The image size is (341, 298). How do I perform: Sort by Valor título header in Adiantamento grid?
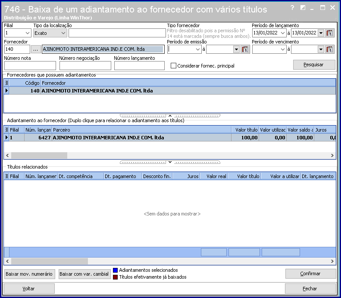tap(245, 130)
